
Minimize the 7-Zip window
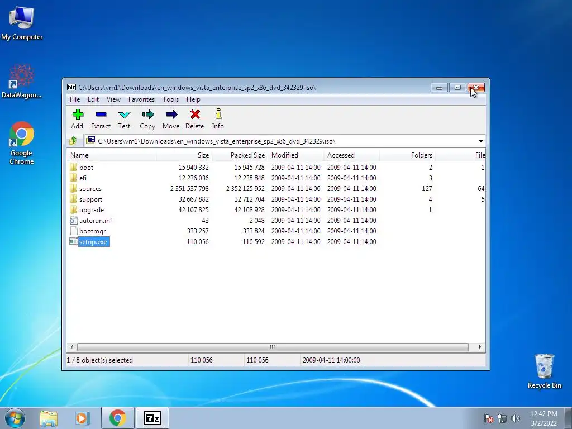[439, 88]
